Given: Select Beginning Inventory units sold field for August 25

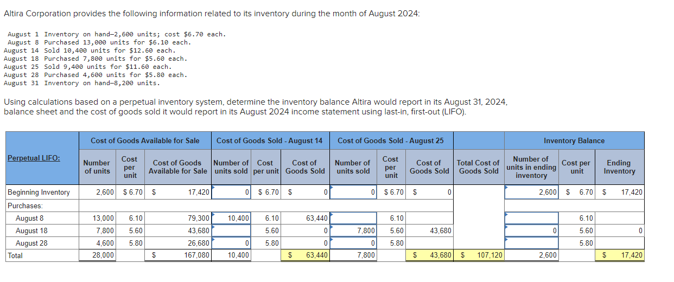Looking at the screenshot, I should [x=353, y=192].
